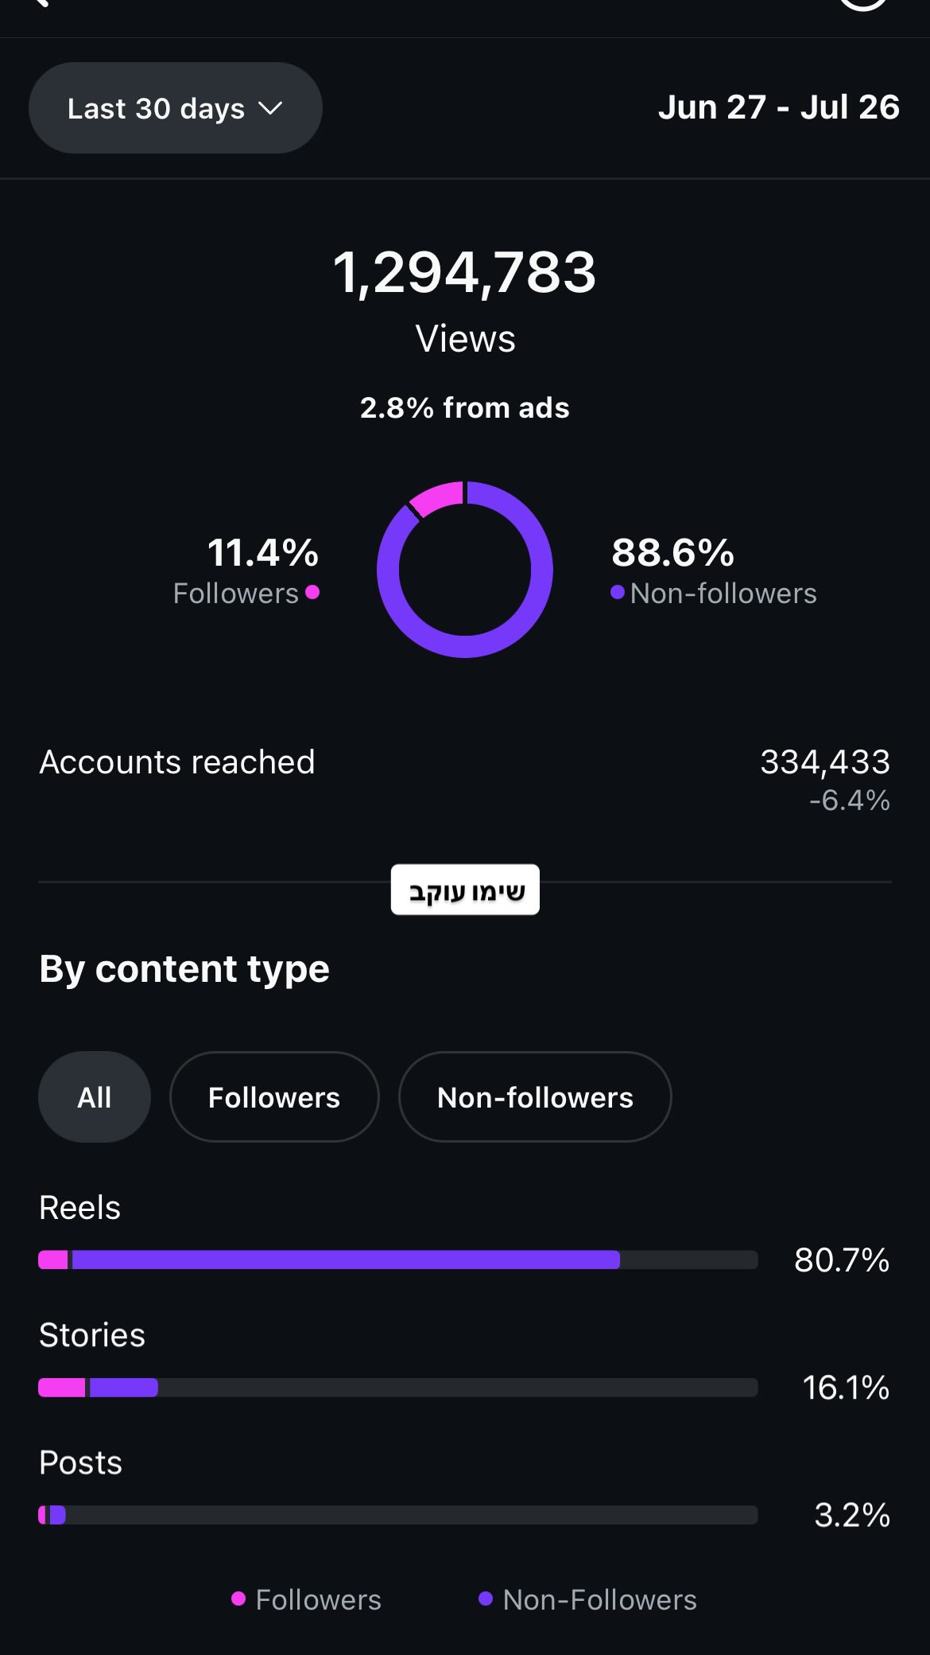The width and height of the screenshot is (930, 1655).
Task: Tap the 2.8% from ads text
Action: [x=465, y=408]
